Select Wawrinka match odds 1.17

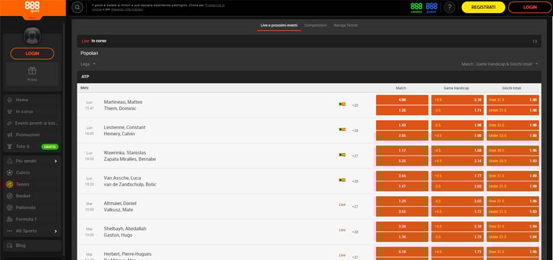click(402, 151)
